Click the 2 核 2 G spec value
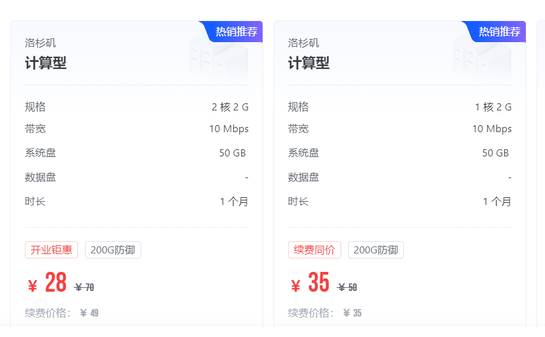This screenshot has width=545, height=337. pos(230,107)
